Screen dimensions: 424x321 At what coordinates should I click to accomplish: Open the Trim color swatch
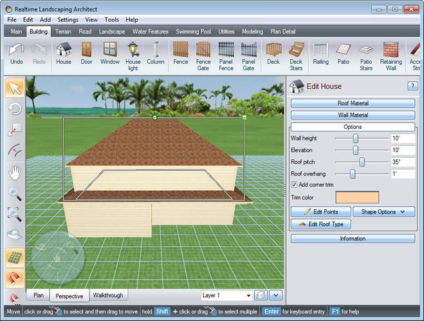click(357, 197)
